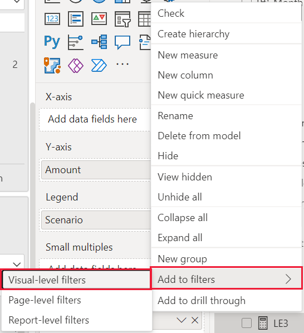This screenshot has width=304, height=333.
Task: Pick the Slicer visual icon
Action: pos(122,19)
